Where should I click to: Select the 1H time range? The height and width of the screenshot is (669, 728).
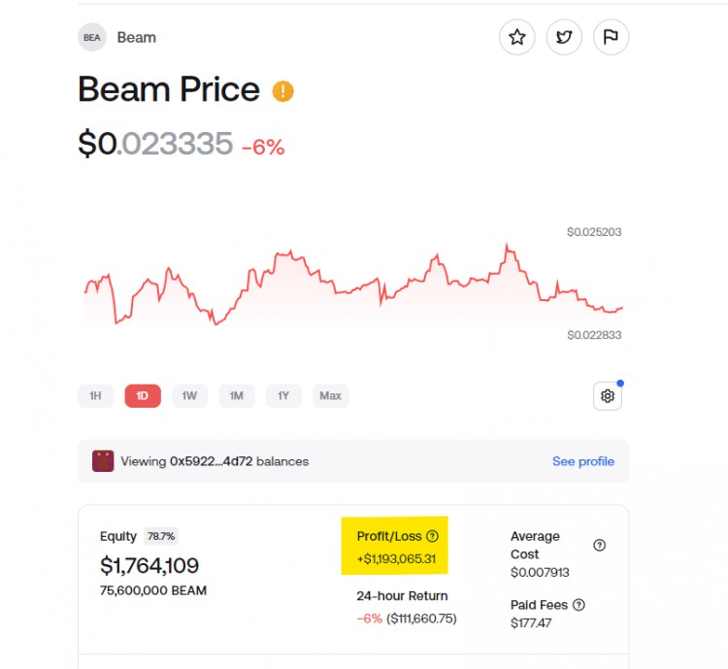[96, 396]
